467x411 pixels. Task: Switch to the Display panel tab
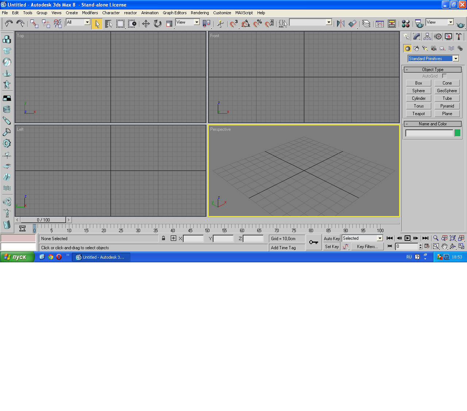pyautogui.click(x=448, y=36)
